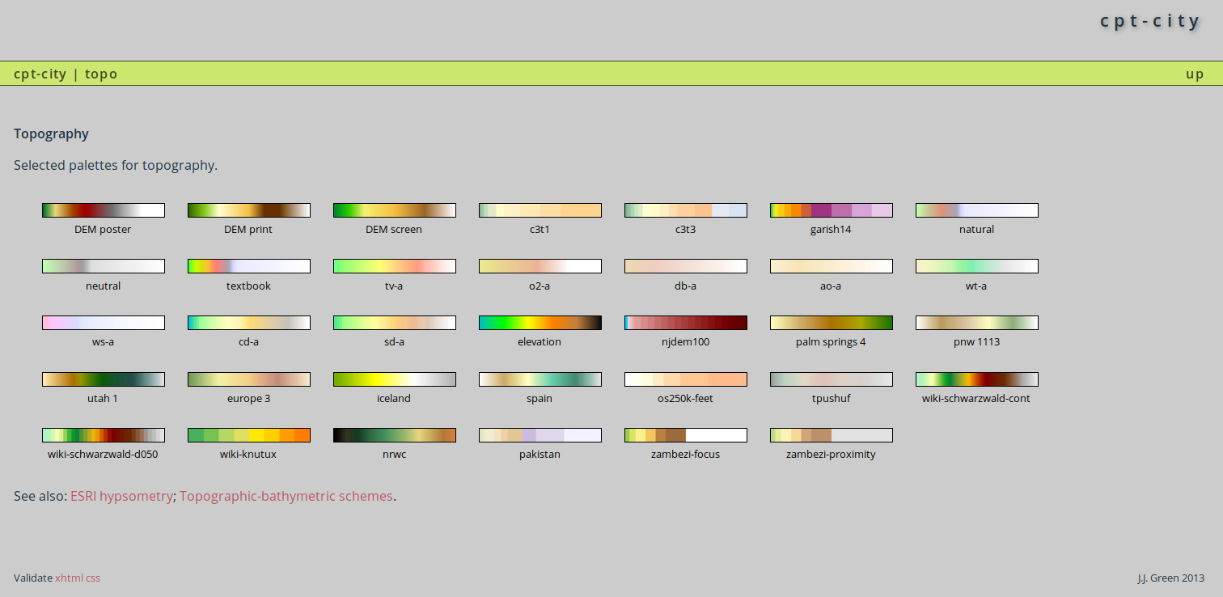Select the europe 3 palette swatch

pos(249,379)
